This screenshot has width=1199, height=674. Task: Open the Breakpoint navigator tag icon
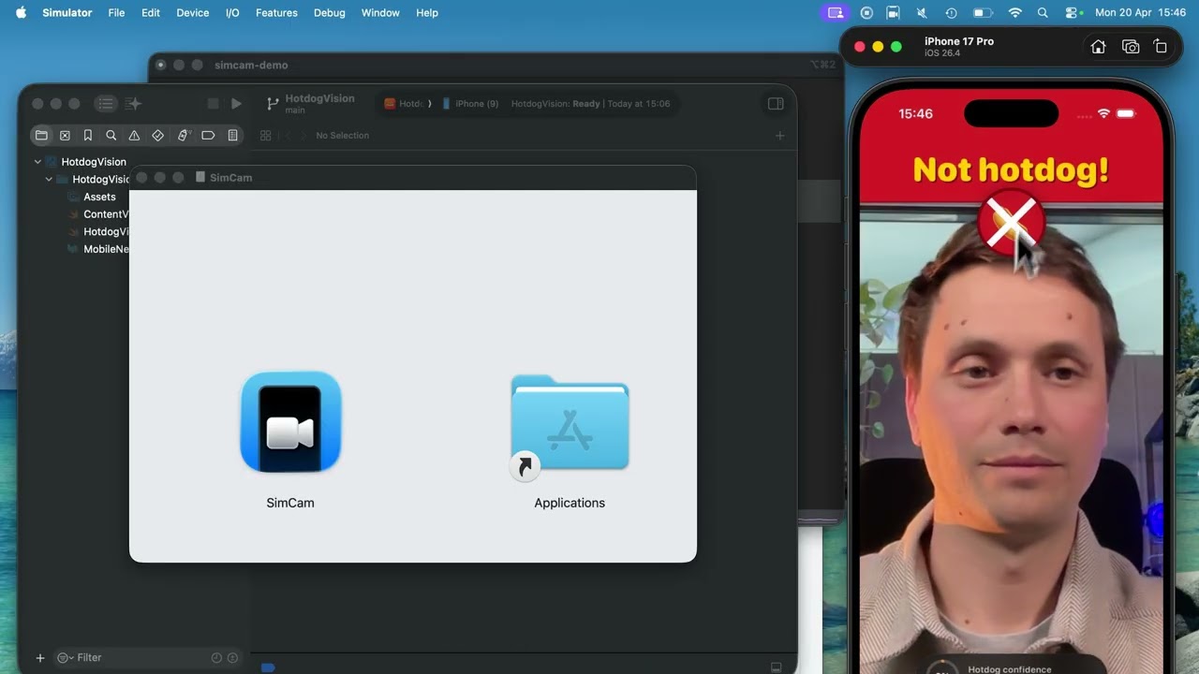tap(208, 136)
